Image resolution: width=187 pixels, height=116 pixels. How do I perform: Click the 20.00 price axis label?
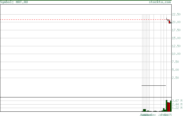pos(176,22)
